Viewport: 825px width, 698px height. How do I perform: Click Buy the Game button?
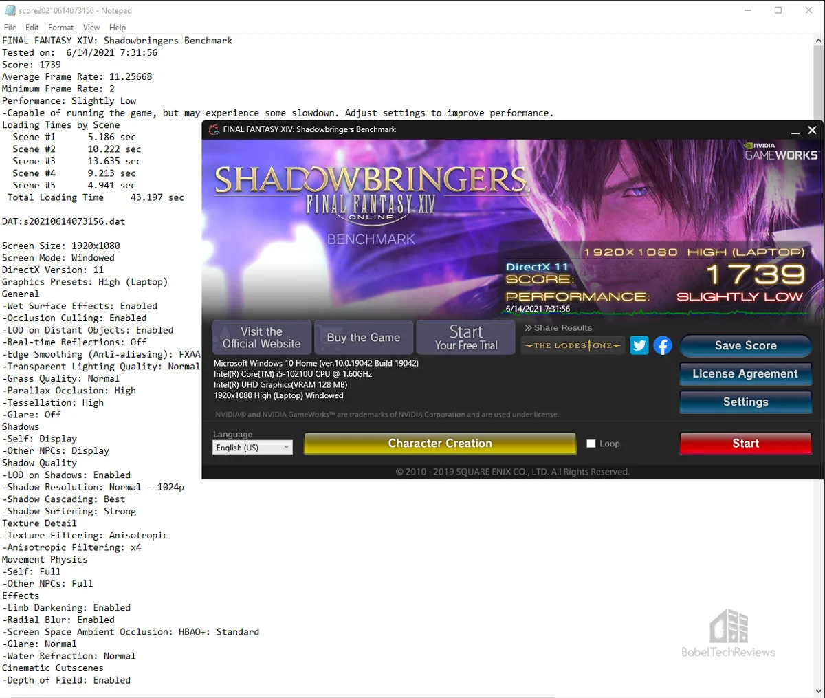click(364, 338)
